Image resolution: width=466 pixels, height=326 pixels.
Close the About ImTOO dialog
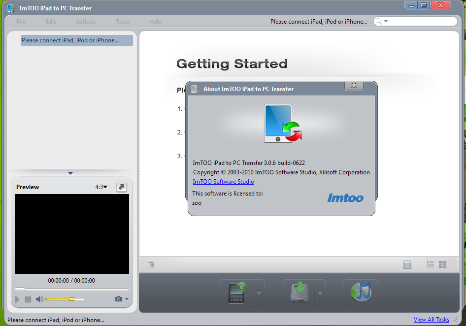click(354, 86)
